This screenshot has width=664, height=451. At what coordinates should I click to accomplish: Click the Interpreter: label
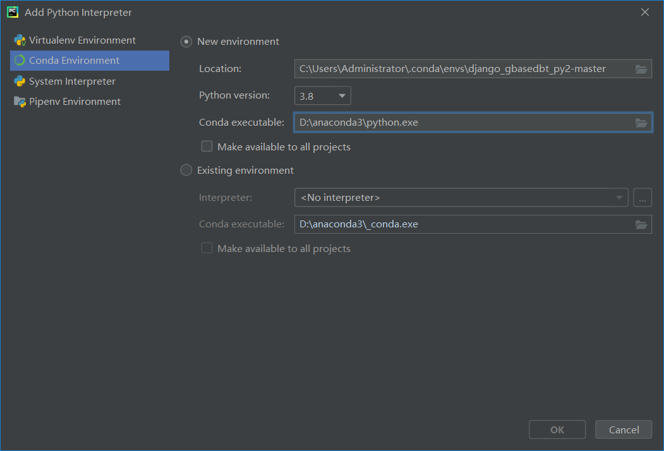(226, 197)
